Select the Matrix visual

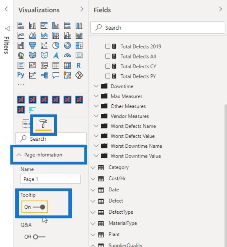tap(67, 65)
